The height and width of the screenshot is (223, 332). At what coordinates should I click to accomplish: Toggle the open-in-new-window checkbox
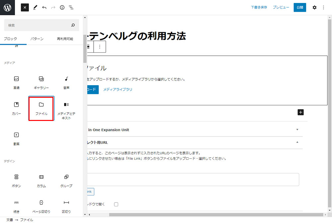tap(116, 204)
